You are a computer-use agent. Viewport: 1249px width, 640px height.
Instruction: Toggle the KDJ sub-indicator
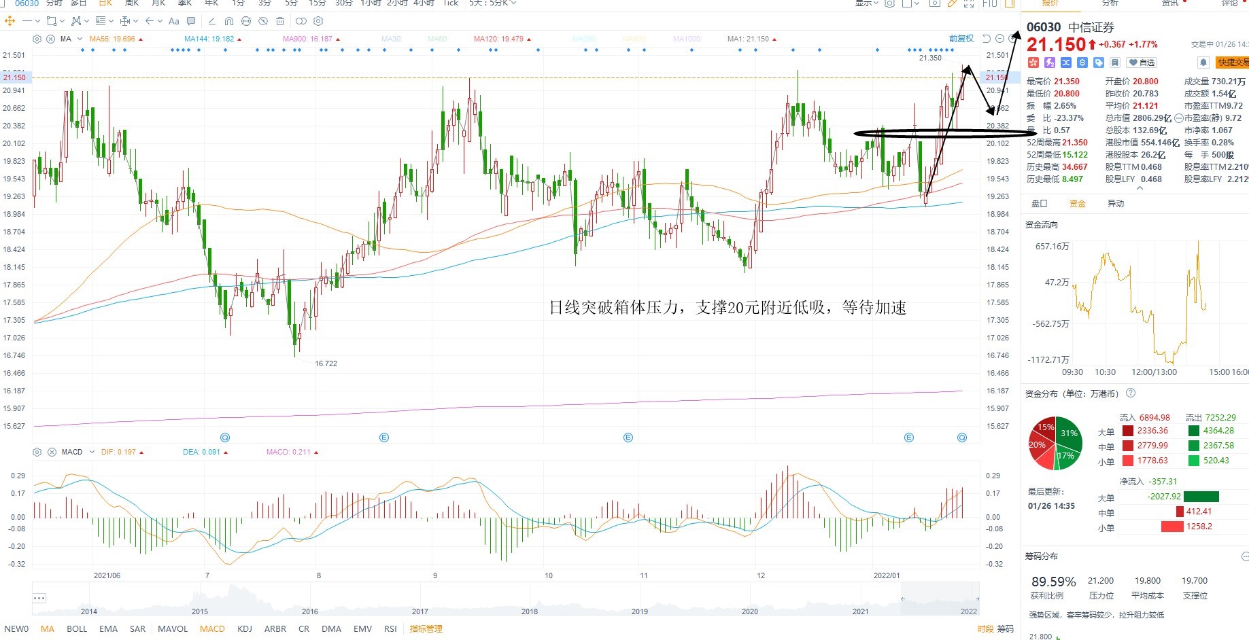coord(245,629)
